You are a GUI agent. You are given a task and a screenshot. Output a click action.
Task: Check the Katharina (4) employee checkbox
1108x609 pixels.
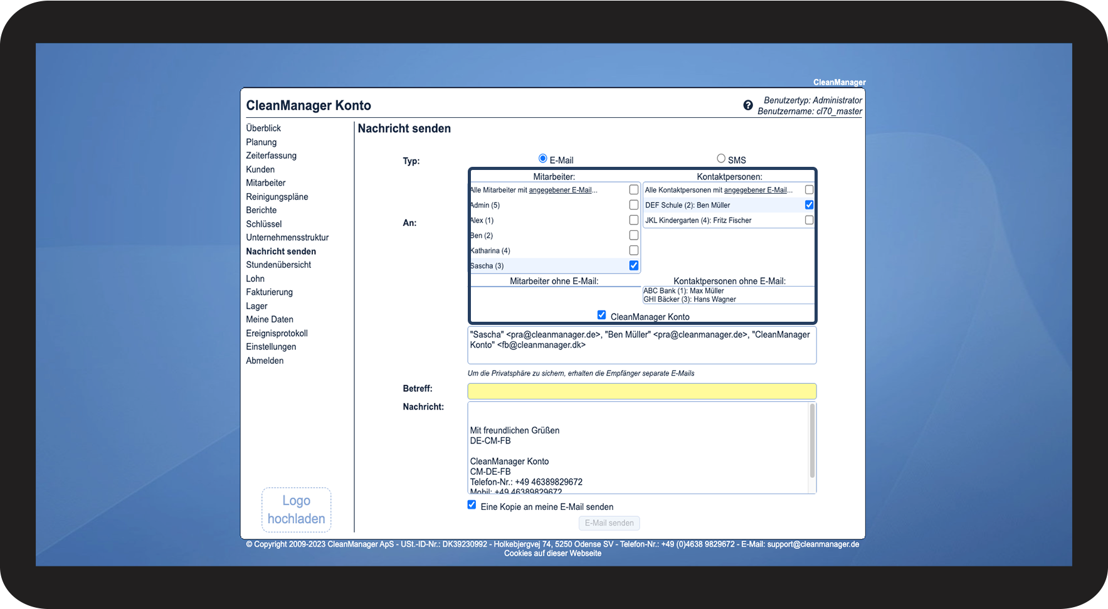[634, 250]
